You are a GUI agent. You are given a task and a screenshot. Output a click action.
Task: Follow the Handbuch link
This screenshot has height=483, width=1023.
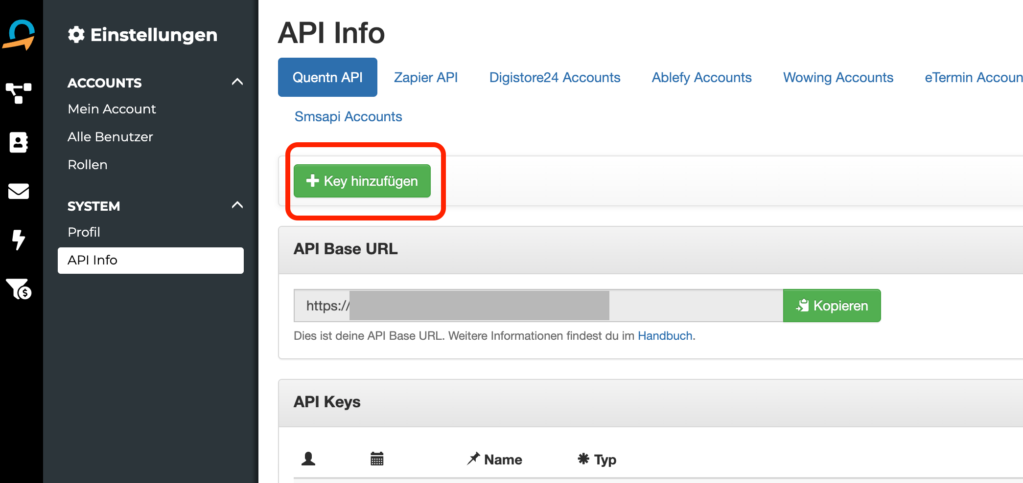click(x=665, y=336)
